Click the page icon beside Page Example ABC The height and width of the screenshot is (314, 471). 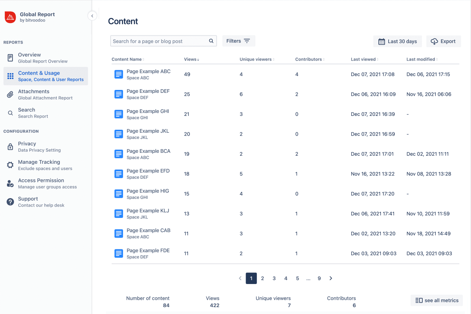click(x=119, y=74)
